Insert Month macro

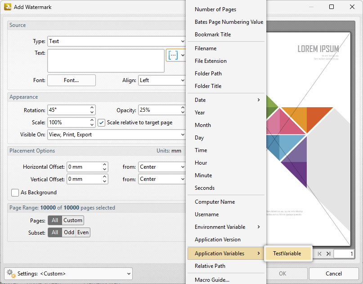click(226, 125)
